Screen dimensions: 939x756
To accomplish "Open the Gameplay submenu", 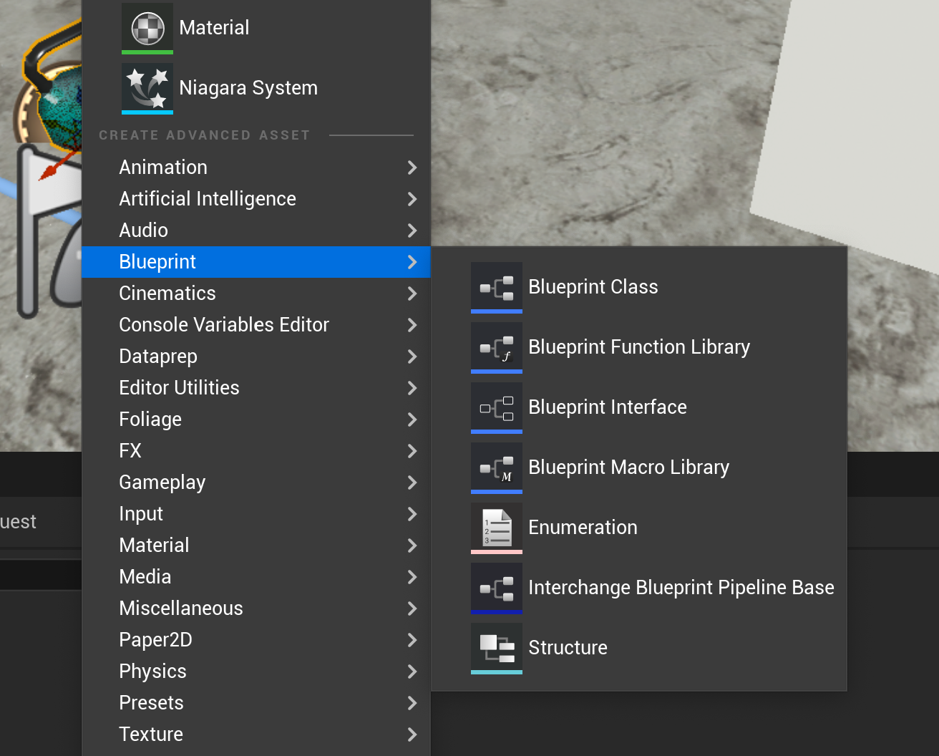I will [256, 483].
